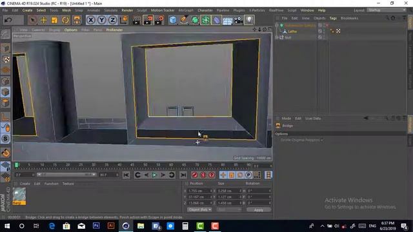Screen dimensions: 413x232
Task: Open the Character menu
Action: click(x=205, y=10)
